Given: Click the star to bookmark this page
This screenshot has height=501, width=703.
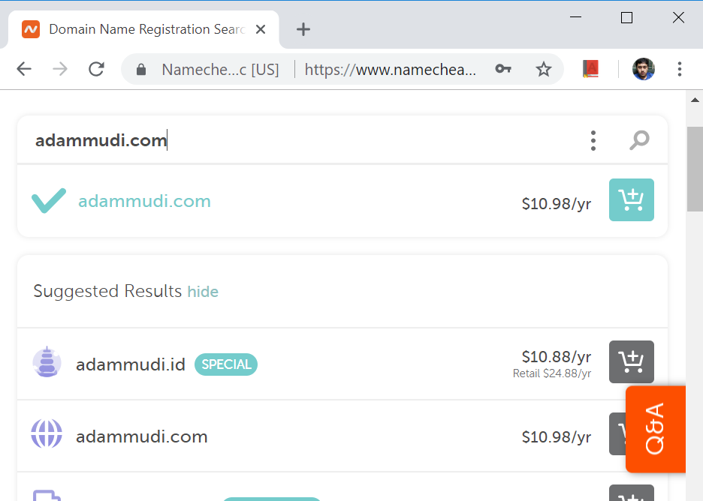Looking at the screenshot, I should pos(543,68).
